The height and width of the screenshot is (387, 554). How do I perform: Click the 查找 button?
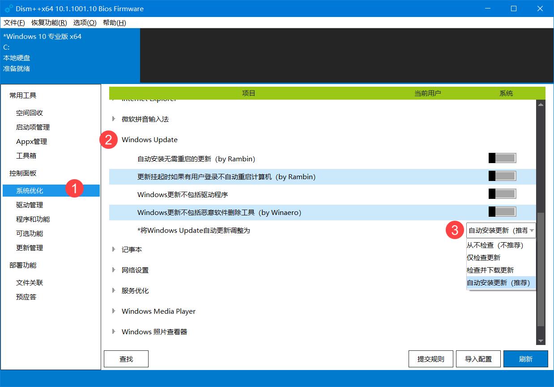126,358
